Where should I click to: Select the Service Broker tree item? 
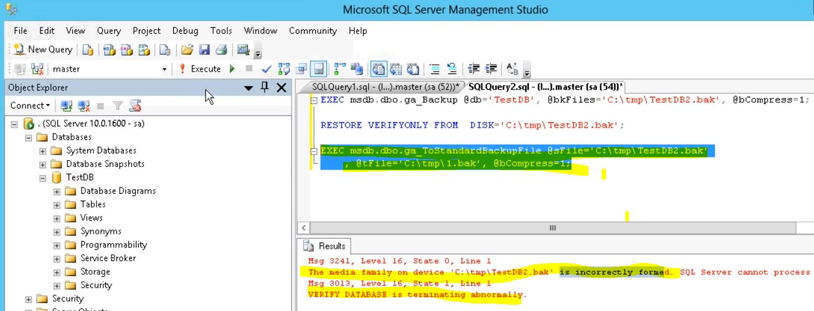[108, 258]
